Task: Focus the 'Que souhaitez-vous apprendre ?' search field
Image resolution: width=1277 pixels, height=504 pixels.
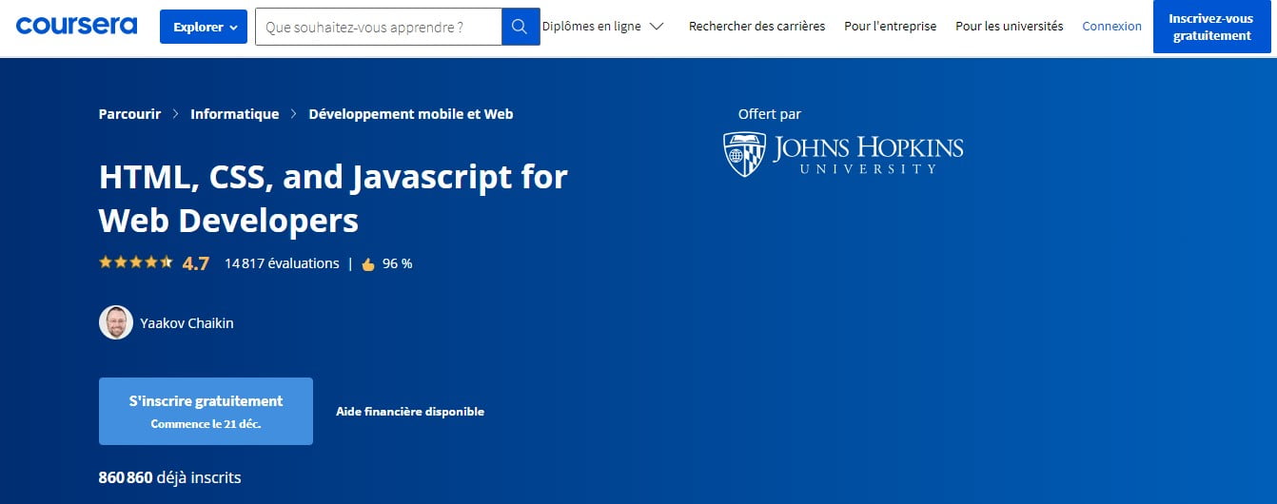Action: point(379,27)
